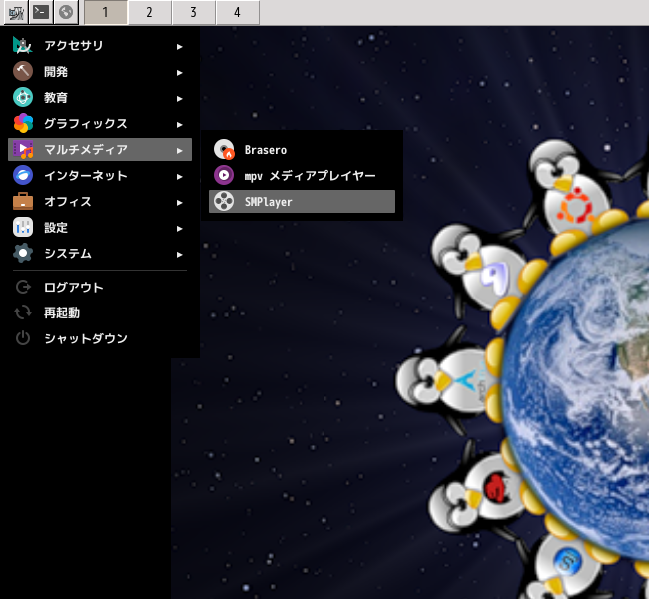Image resolution: width=649 pixels, height=599 pixels.
Task: Click the SMPlayer film reel icon
Action: pos(224,202)
